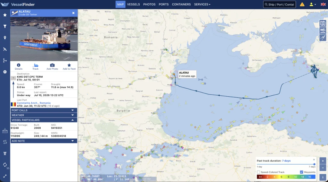Click the ALATAU label on the map
The image size is (328, 182).
(x=184, y=73)
